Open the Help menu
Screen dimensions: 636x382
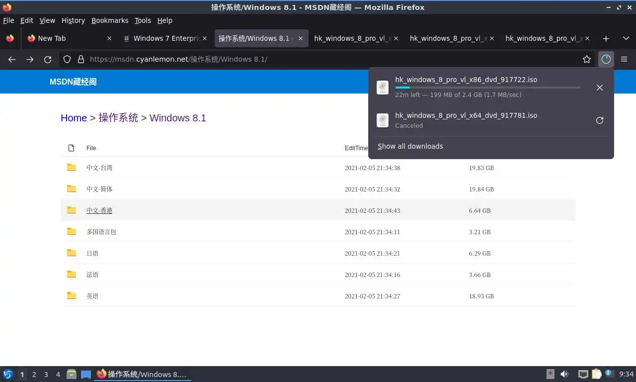tap(164, 20)
